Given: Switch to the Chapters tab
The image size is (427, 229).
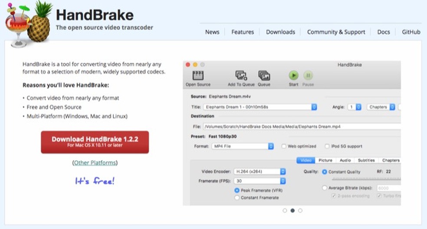Looking at the screenshot, I should 391,160.
